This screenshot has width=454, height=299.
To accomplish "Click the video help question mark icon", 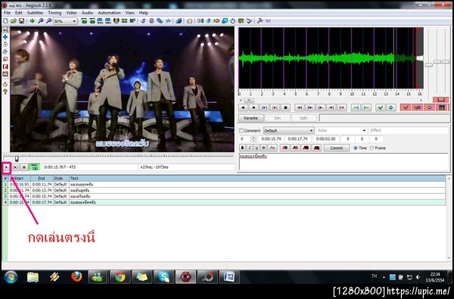I will (x=5, y=92).
